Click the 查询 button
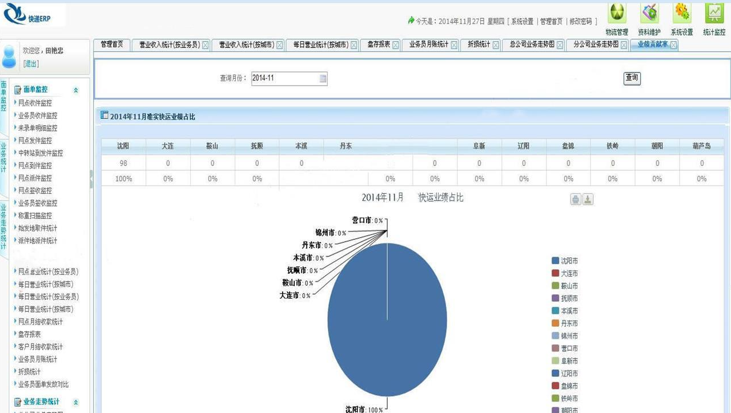This screenshot has height=413, width=731. point(632,78)
